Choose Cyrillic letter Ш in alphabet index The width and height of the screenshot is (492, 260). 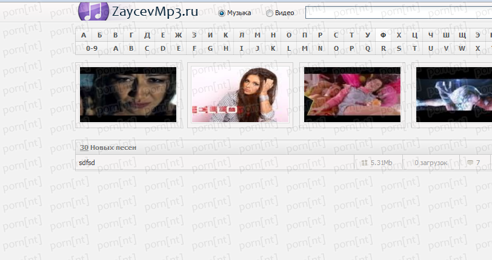click(x=446, y=35)
